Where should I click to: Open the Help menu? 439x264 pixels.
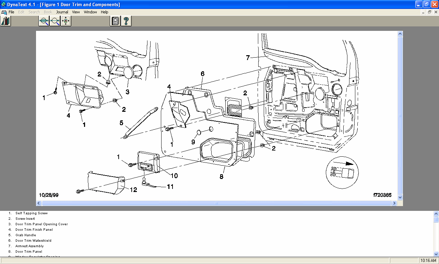(x=105, y=12)
